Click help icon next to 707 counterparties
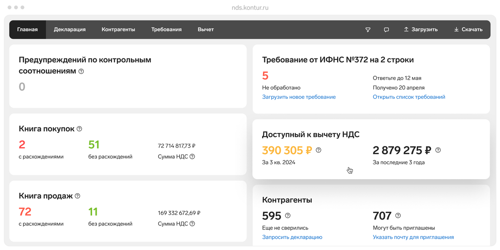 click(x=398, y=216)
